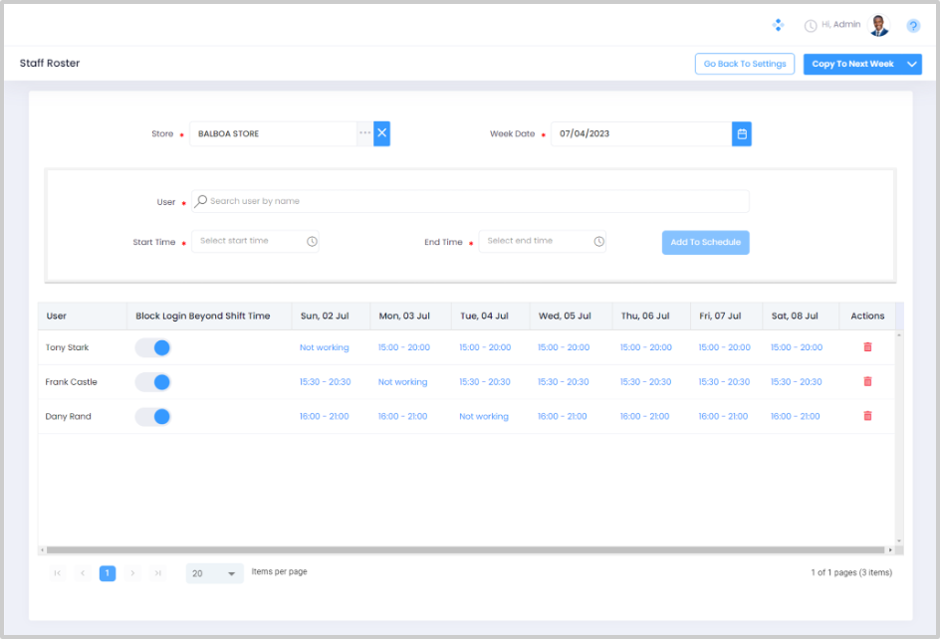Image resolution: width=940 pixels, height=639 pixels.
Task: Open Tony Stark's Sunday Not working link
Action: coord(324,347)
